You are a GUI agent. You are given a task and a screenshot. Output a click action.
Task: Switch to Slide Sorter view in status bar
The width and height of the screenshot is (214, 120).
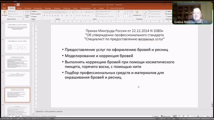[179, 116]
